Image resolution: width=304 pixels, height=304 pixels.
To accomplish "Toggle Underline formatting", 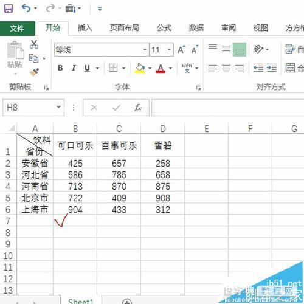I will point(87,68).
